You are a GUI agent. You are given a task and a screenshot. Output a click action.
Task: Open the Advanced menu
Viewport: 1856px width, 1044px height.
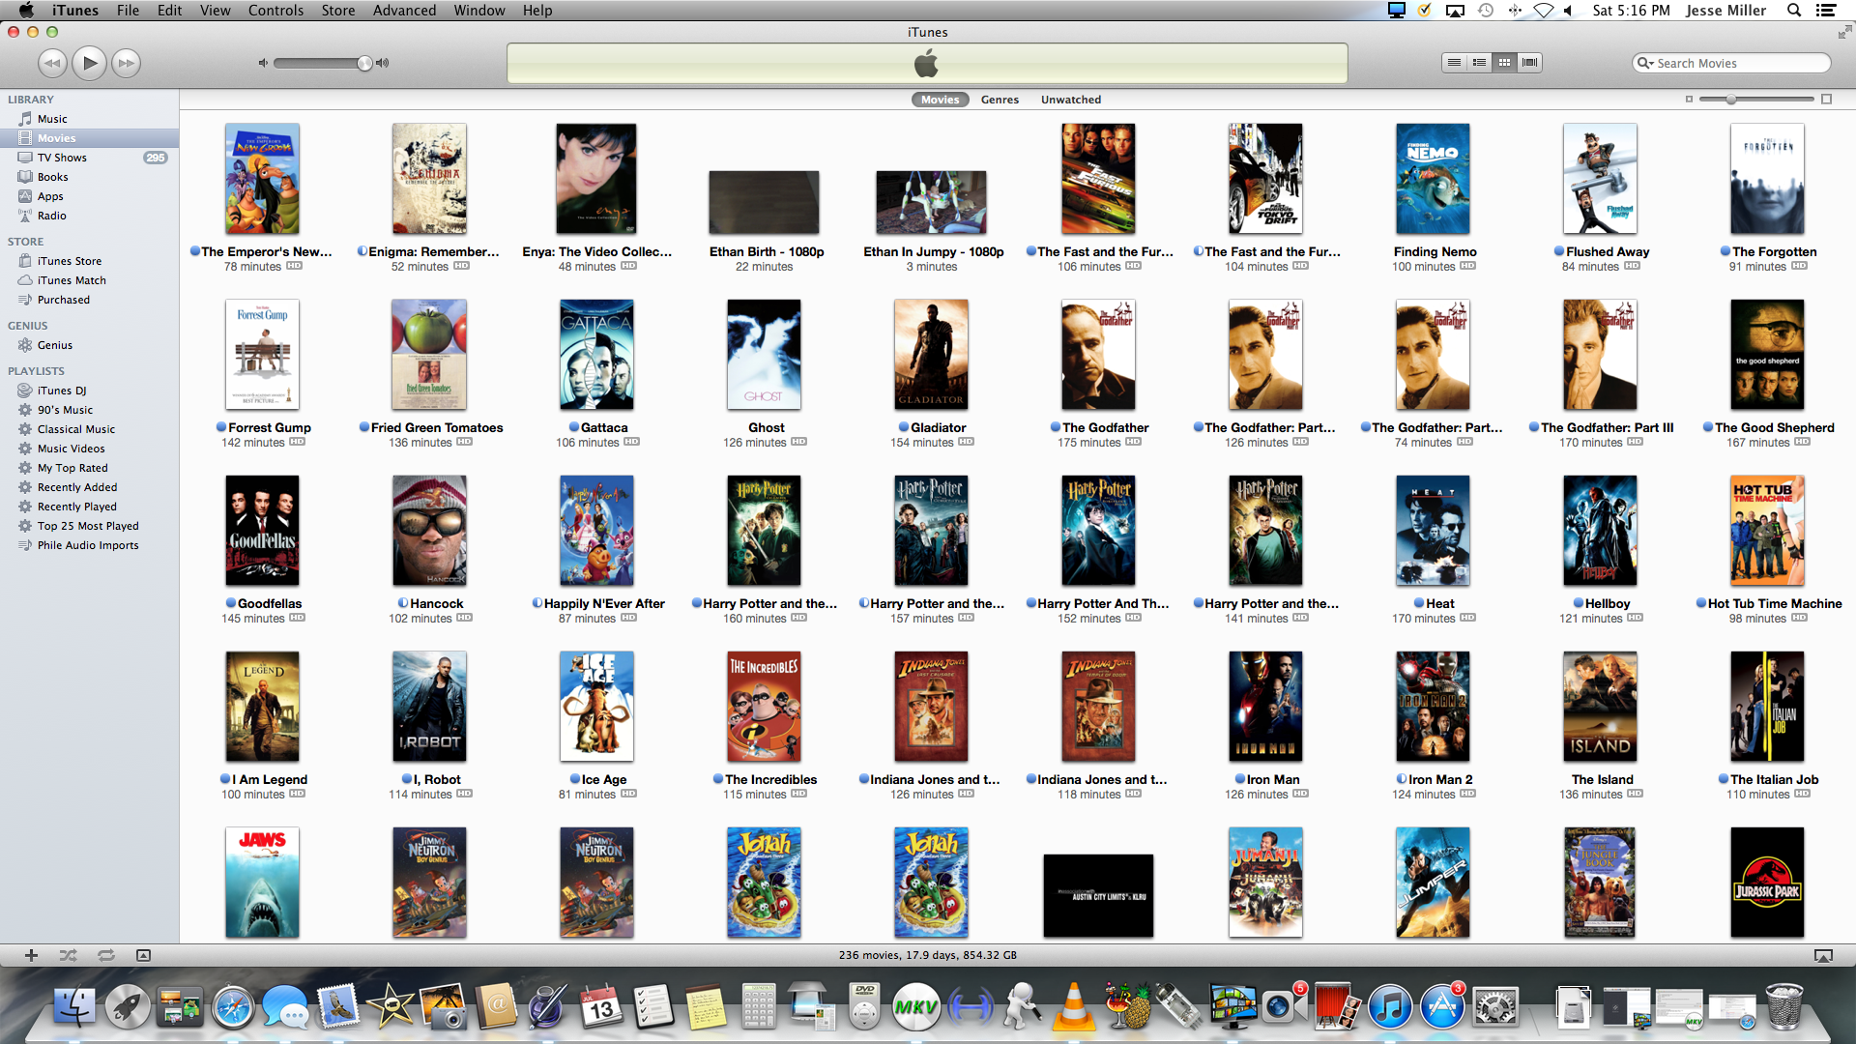404,11
